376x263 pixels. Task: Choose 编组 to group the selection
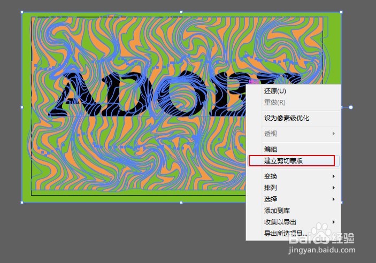click(293, 149)
